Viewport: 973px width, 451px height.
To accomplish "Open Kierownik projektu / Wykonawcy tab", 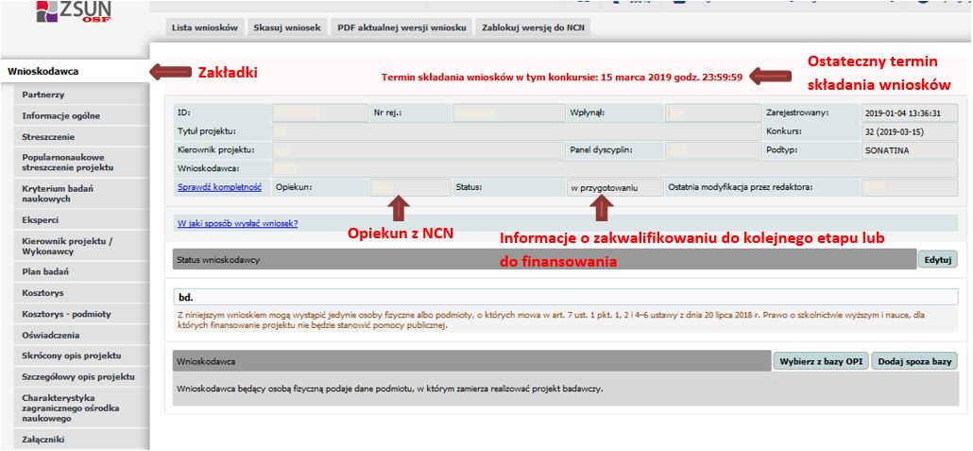I will pos(81,246).
